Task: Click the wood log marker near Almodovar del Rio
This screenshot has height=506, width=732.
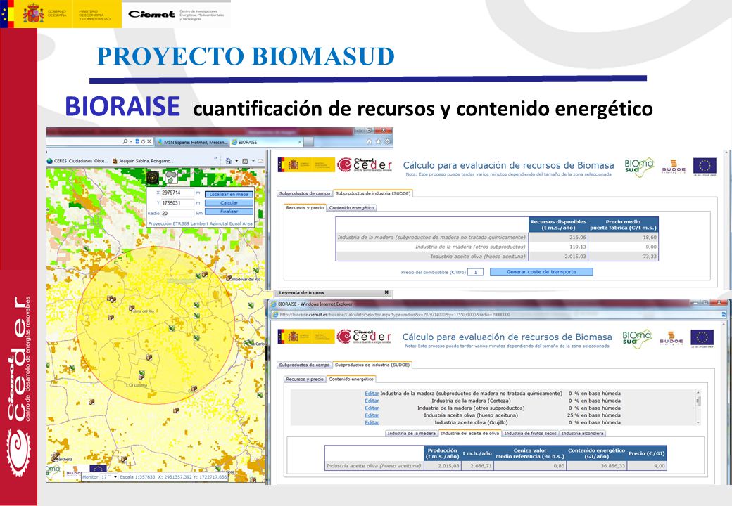Action: [x=229, y=278]
